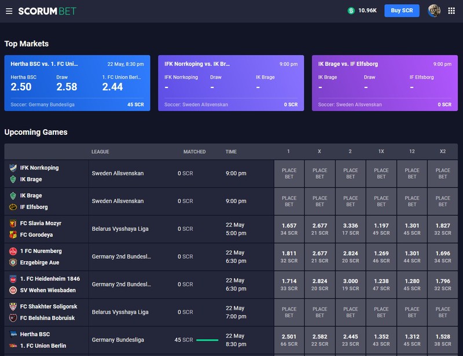Screen dimensions: 463x356
Task: Click the 1. FC Heidenheim 1846 crest
Action: click(13, 279)
